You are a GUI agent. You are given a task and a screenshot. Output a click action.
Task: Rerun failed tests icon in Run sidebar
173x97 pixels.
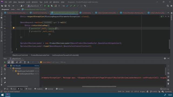coord(5,66)
